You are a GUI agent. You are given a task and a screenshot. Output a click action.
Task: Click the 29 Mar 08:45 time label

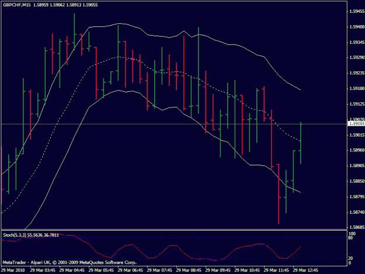coord(189,270)
